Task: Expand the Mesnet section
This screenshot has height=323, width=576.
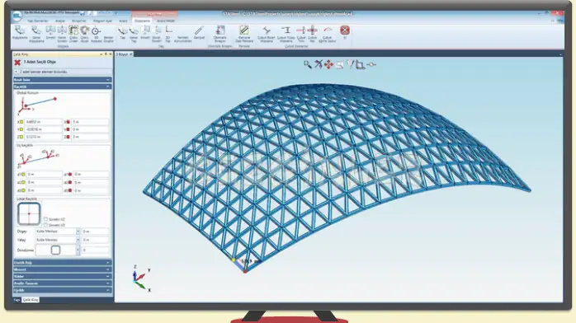Action: [x=62, y=269]
